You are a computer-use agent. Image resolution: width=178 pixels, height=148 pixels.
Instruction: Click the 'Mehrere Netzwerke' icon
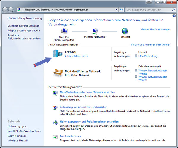click(95, 31)
